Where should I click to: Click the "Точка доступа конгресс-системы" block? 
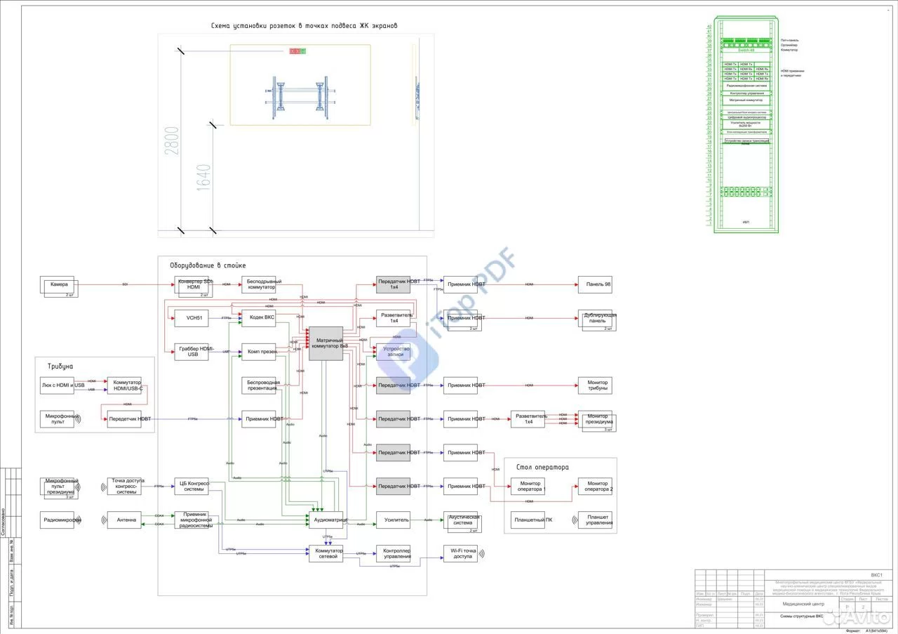tap(124, 487)
